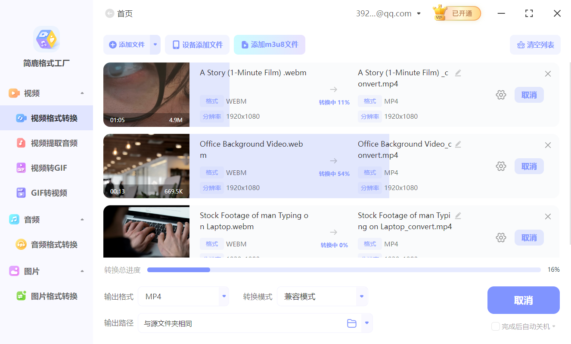The width and height of the screenshot is (571, 344).
Task: Remove A Story file from the list
Action: click(x=548, y=74)
